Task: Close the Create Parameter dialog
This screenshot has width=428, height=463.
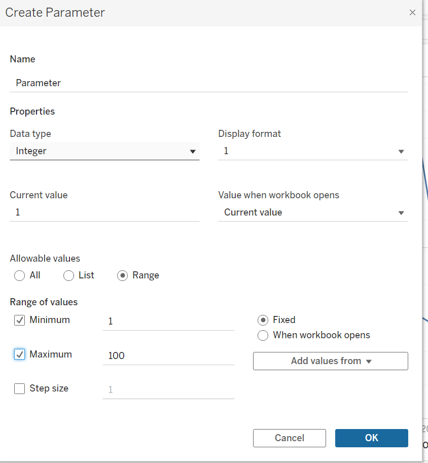Action: (x=412, y=13)
